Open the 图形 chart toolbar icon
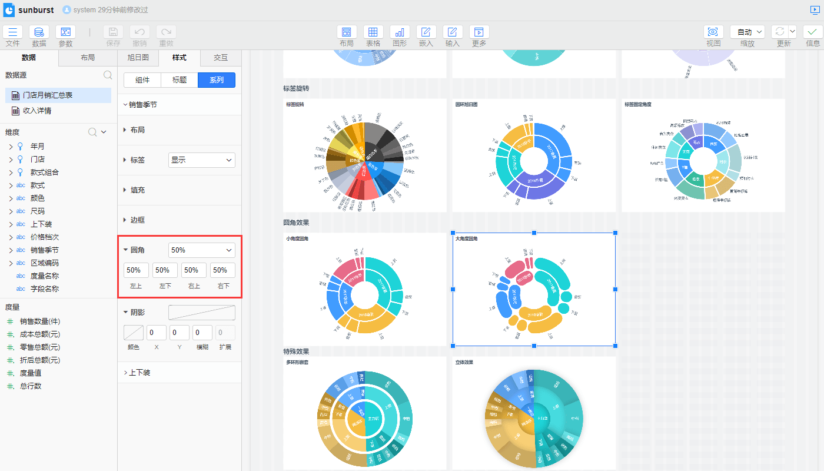This screenshot has width=824, height=471. pyautogui.click(x=400, y=32)
